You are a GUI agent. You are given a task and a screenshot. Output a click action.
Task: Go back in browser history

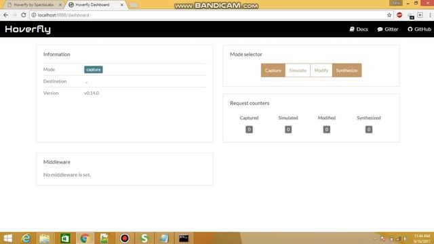point(6,15)
